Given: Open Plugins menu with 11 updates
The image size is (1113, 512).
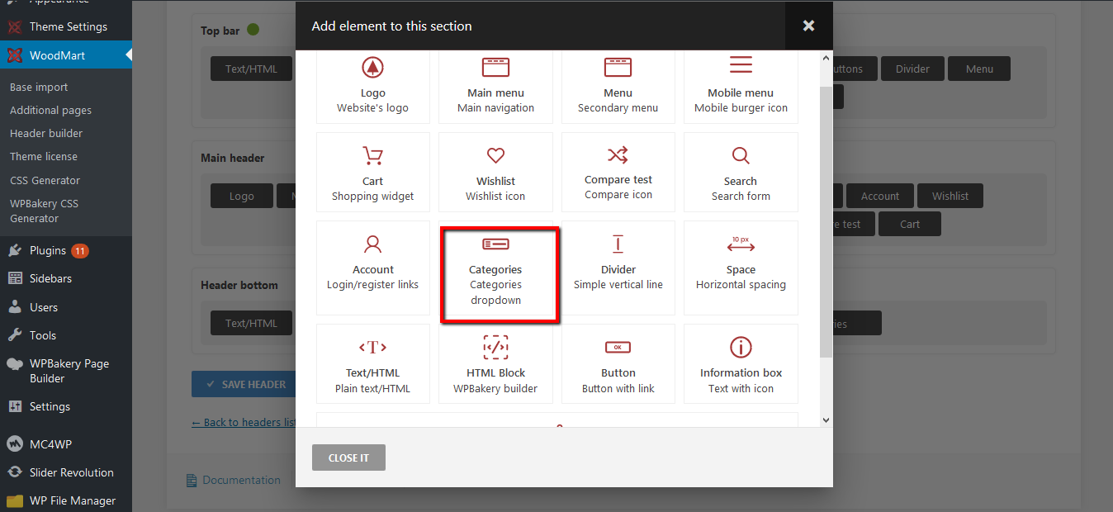Looking at the screenshot, I should click(66, 250).
